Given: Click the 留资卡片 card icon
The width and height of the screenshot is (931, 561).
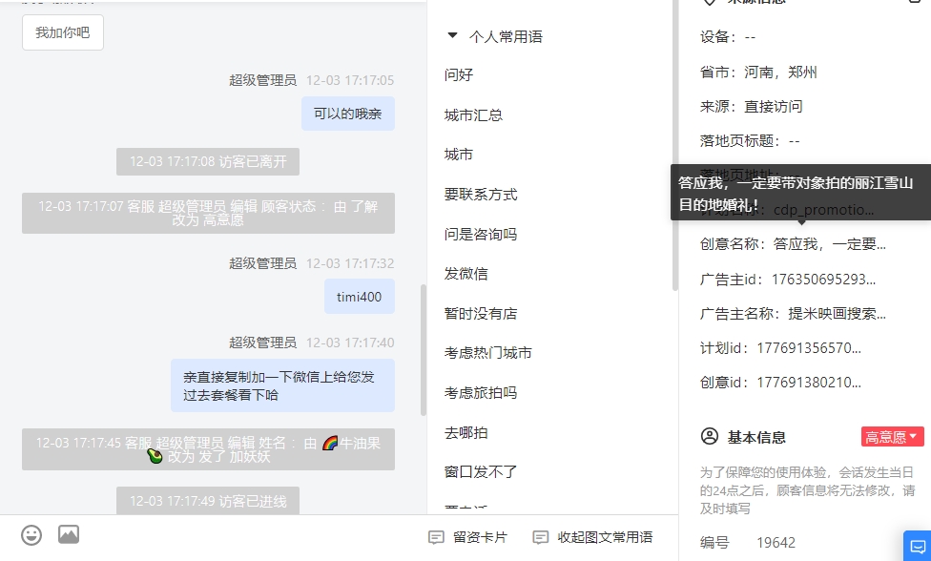Looking at the screenshot, I should [437, 538].
